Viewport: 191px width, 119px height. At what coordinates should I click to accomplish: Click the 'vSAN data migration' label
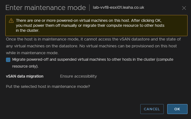(x=25, y=76)
